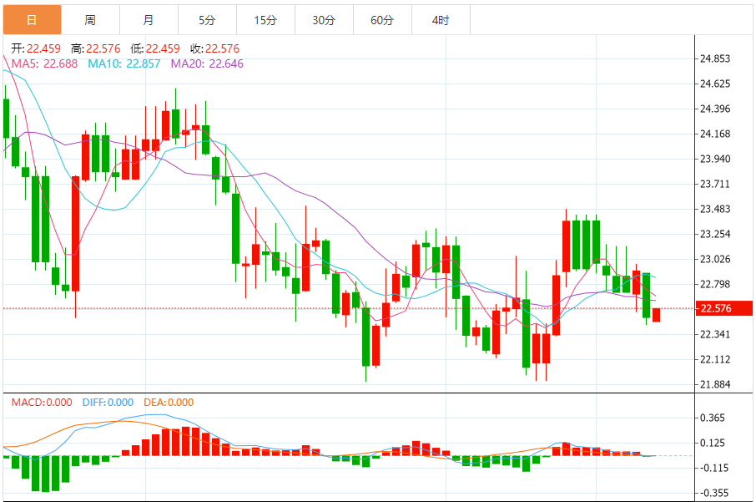Switch to the 4时 four-hour tab
The height and width of the screenshot is (502, 756).
441,20
